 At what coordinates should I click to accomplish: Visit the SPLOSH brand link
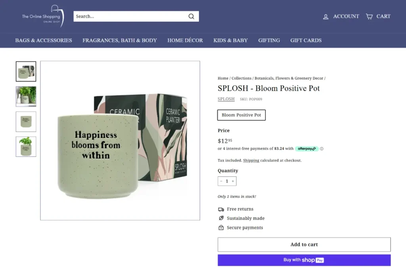226,99
